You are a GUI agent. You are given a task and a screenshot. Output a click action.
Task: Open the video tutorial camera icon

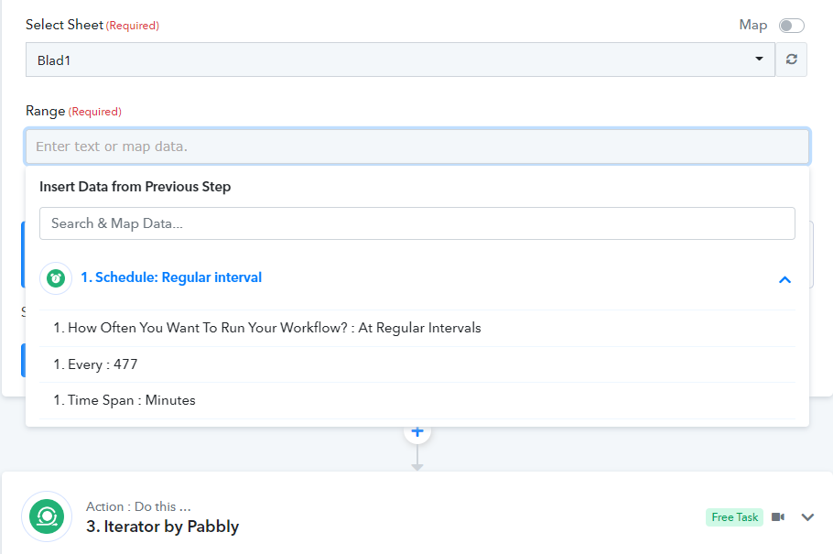tap(778, 516)
